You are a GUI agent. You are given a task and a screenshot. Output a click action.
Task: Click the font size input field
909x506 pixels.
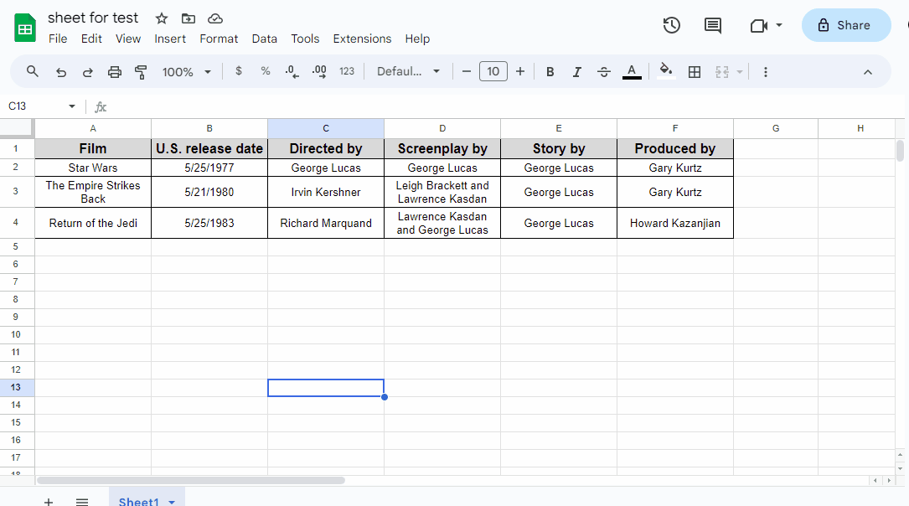tap(493, 71)
